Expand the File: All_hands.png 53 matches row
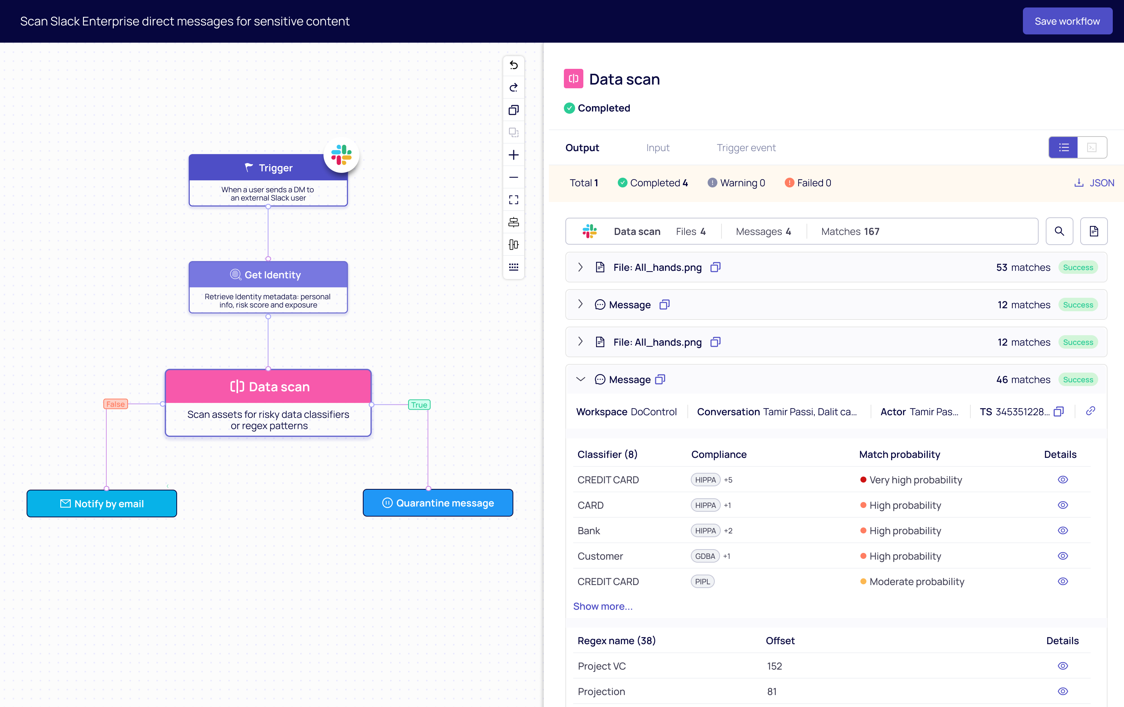Screen dimensions: 1124x707 580,267
